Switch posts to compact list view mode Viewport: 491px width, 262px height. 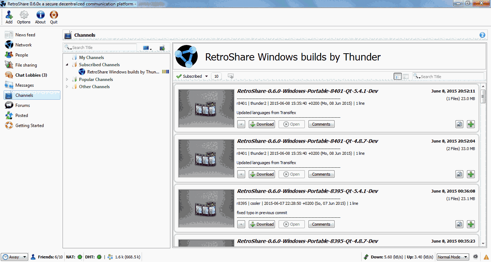[406, 76]
